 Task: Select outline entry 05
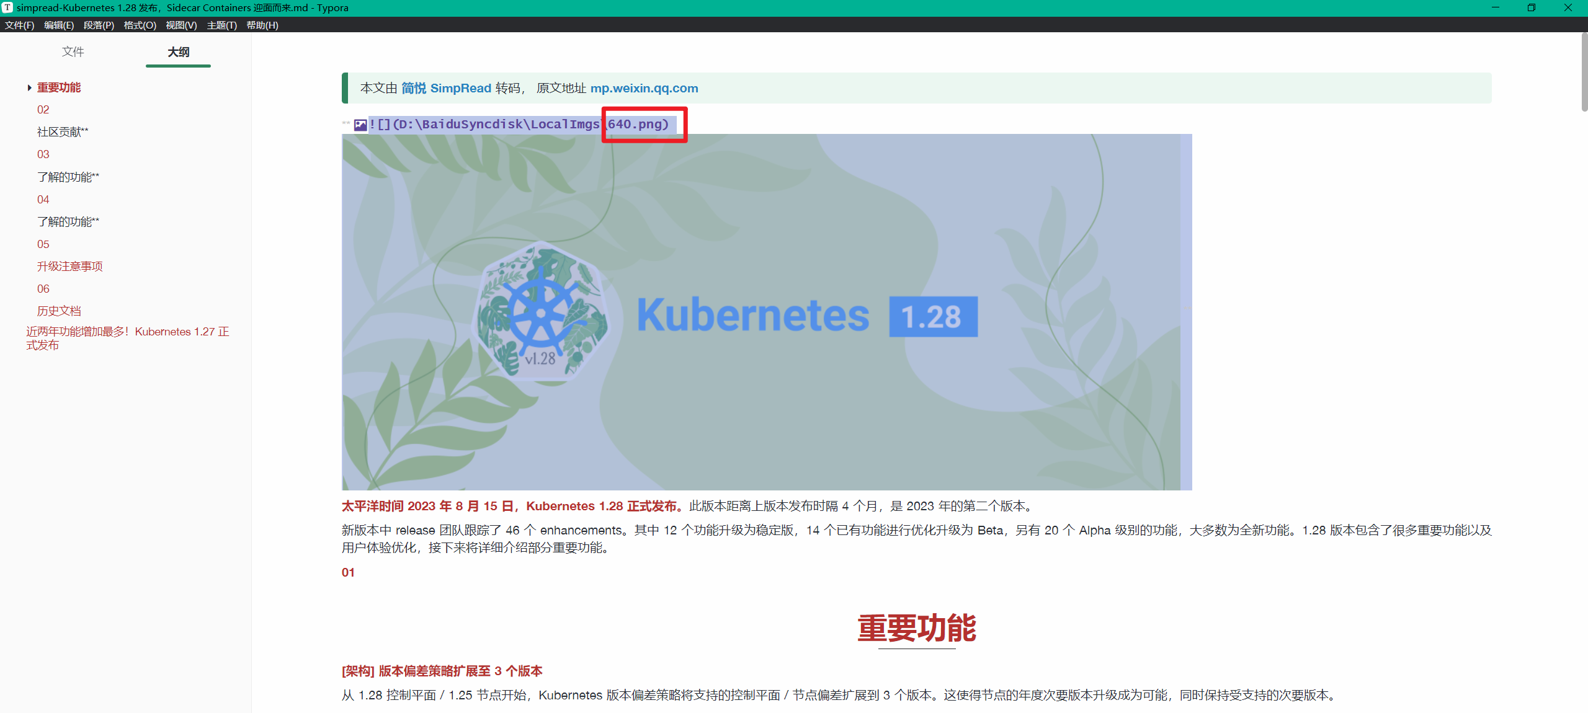[43, 244]
